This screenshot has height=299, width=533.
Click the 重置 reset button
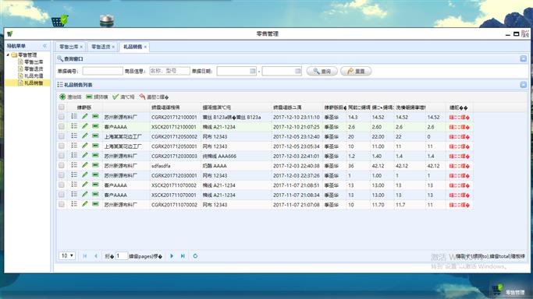[x=356, y=71]
